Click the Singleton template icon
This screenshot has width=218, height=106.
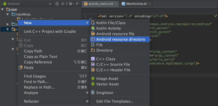tap(93, 92)
